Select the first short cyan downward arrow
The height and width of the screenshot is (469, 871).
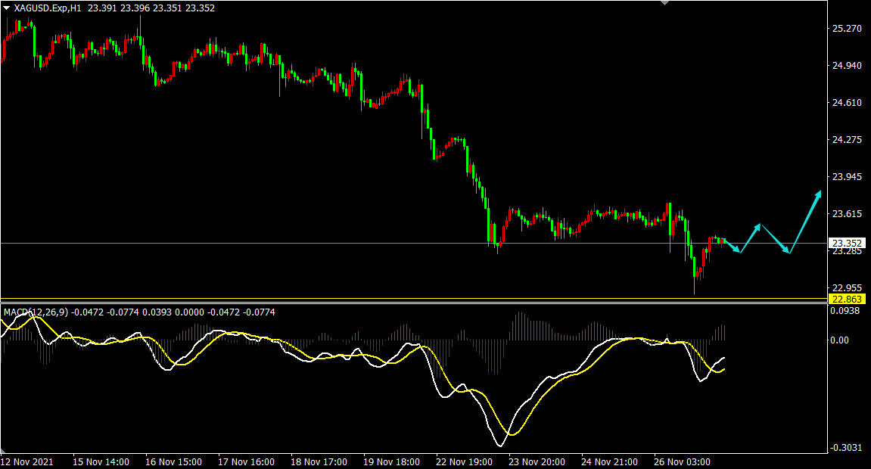pos(733,246)
